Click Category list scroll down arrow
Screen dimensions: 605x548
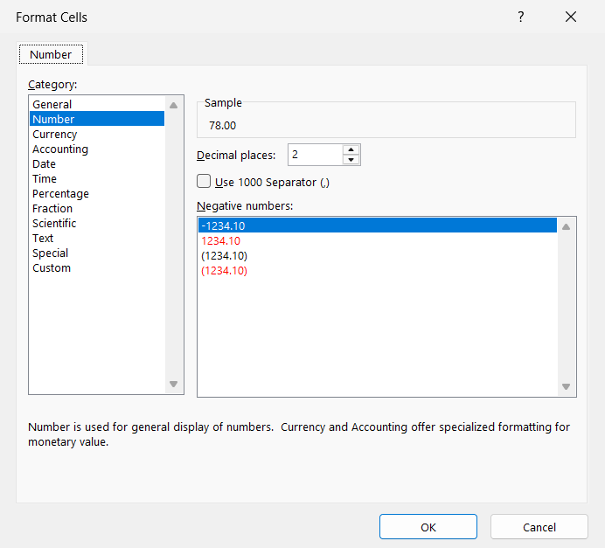point(174,384)
